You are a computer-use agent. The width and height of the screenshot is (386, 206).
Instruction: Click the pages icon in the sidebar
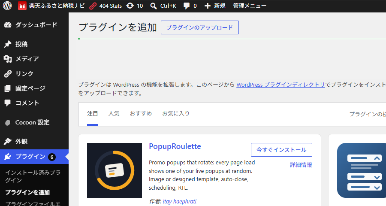[x=8, y=88]
